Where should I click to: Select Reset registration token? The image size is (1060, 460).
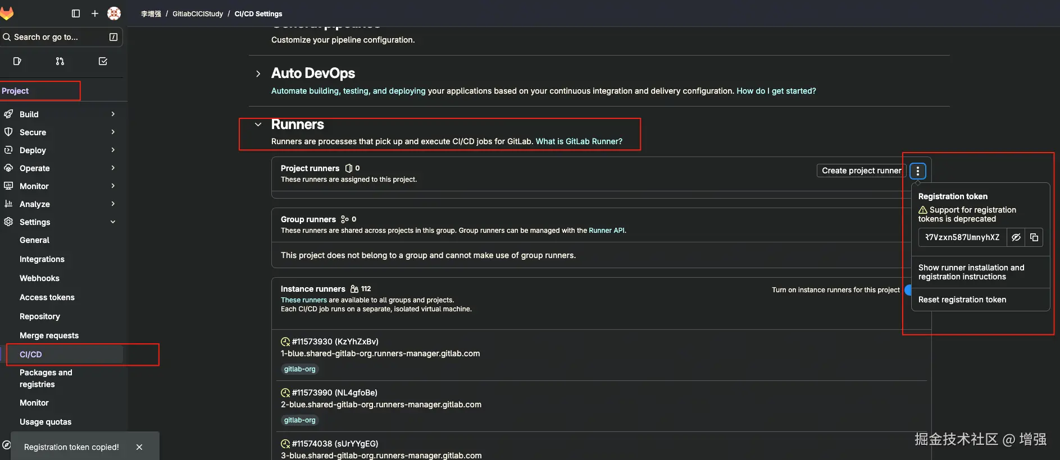[x=962, y=300]
